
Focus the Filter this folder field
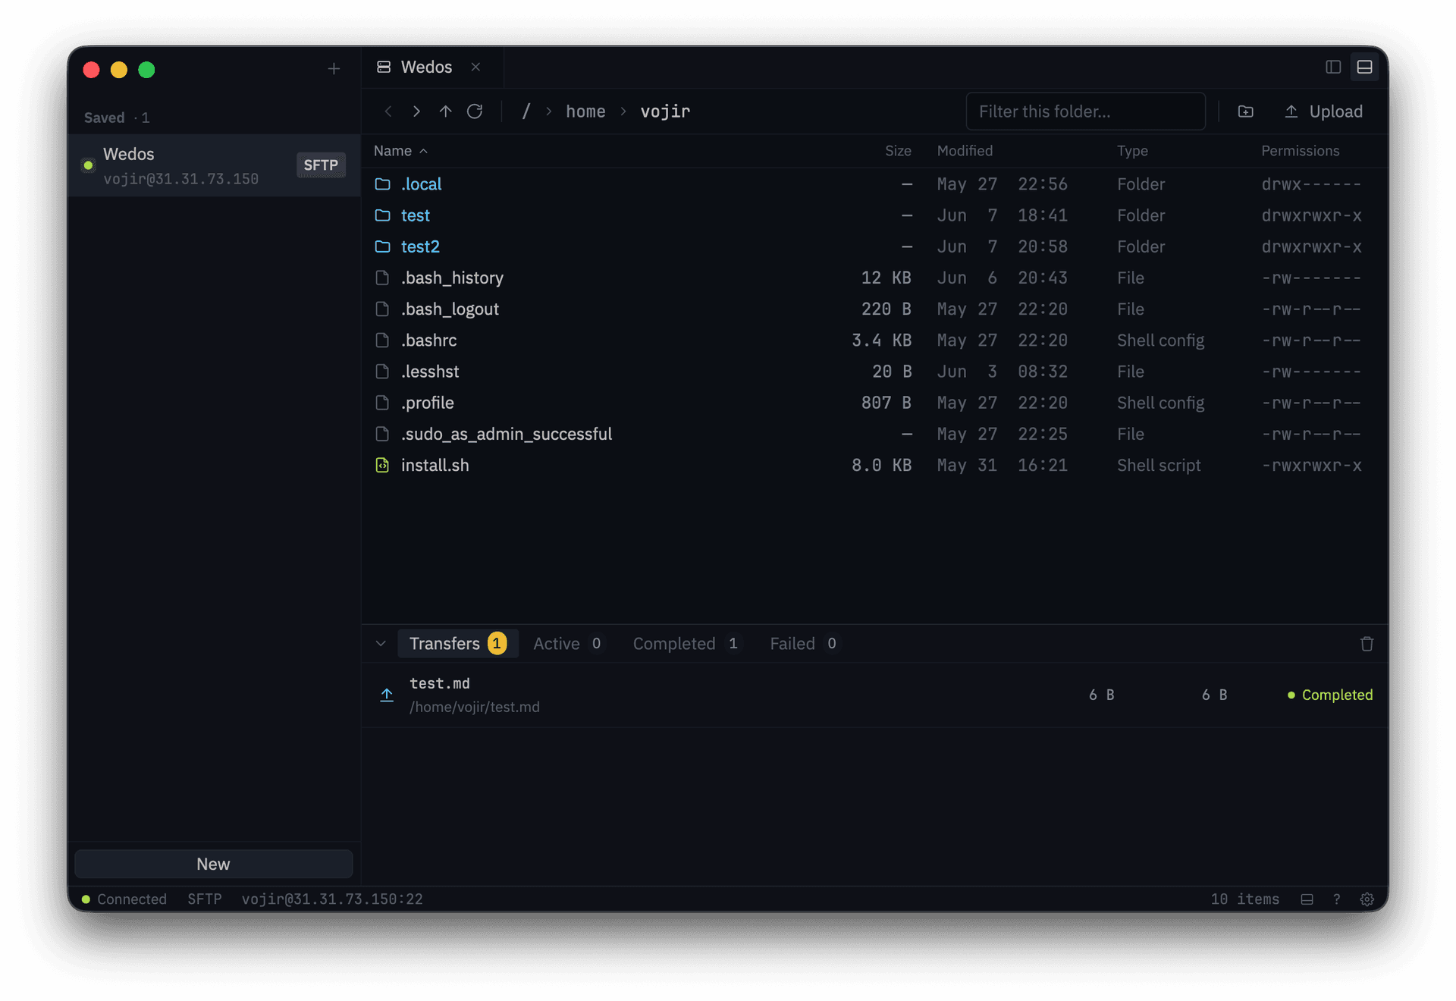[1085, 111]
